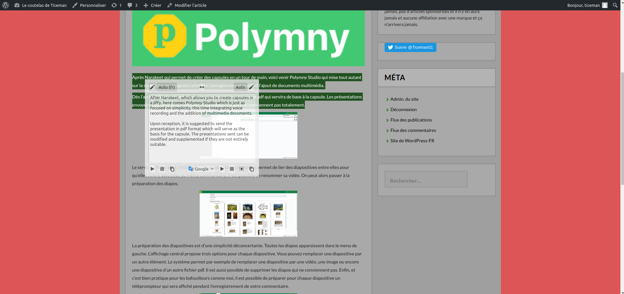Click the source text edit pencil icon
The height and width of the screenshot is (294, 624).
tap(152, 87)
